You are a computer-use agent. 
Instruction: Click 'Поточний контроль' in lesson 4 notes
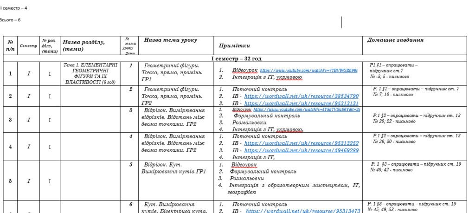(x=260, y=136)
